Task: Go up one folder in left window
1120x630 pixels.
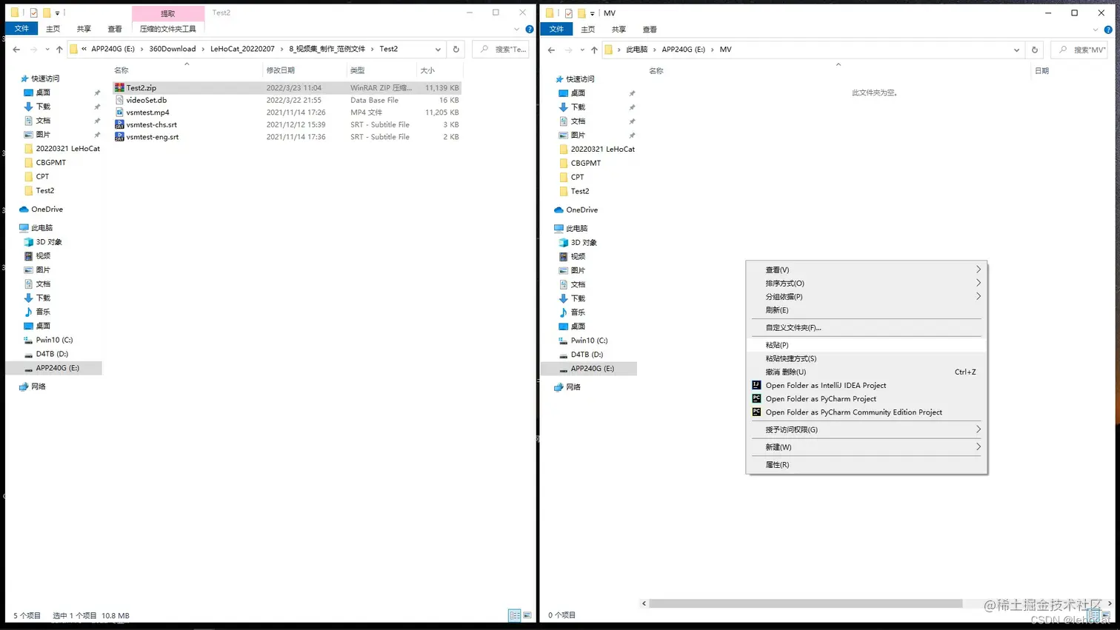Action: [59, 50]
